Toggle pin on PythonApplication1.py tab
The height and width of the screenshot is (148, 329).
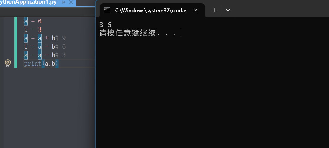point(63,2)
